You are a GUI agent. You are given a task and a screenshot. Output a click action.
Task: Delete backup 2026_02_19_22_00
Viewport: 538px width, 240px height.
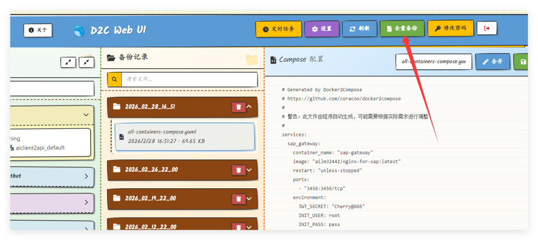239,199
